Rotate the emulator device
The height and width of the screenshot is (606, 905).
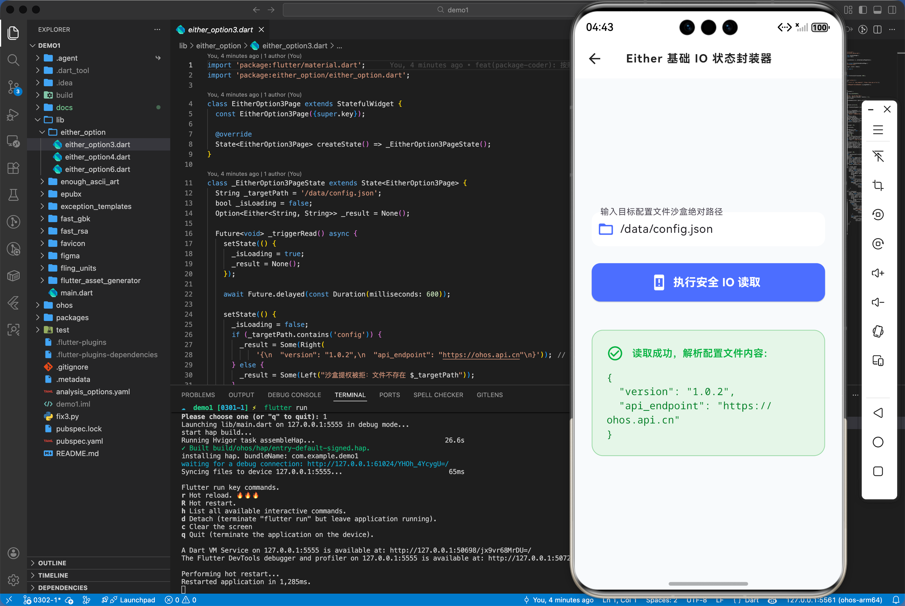pos(878,331)
